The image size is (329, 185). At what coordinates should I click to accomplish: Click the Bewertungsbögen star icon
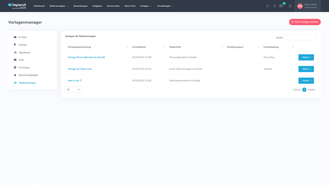click(x=15, y=75)
